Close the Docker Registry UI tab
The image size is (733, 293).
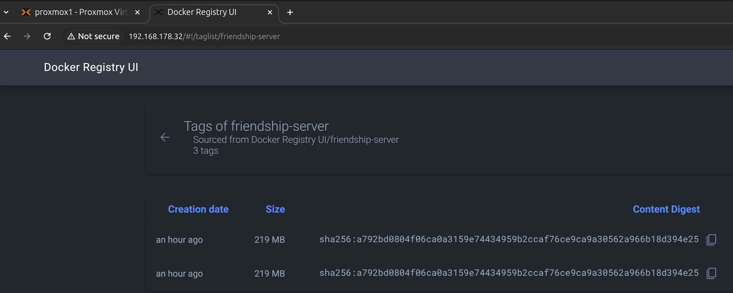point(270,12)
